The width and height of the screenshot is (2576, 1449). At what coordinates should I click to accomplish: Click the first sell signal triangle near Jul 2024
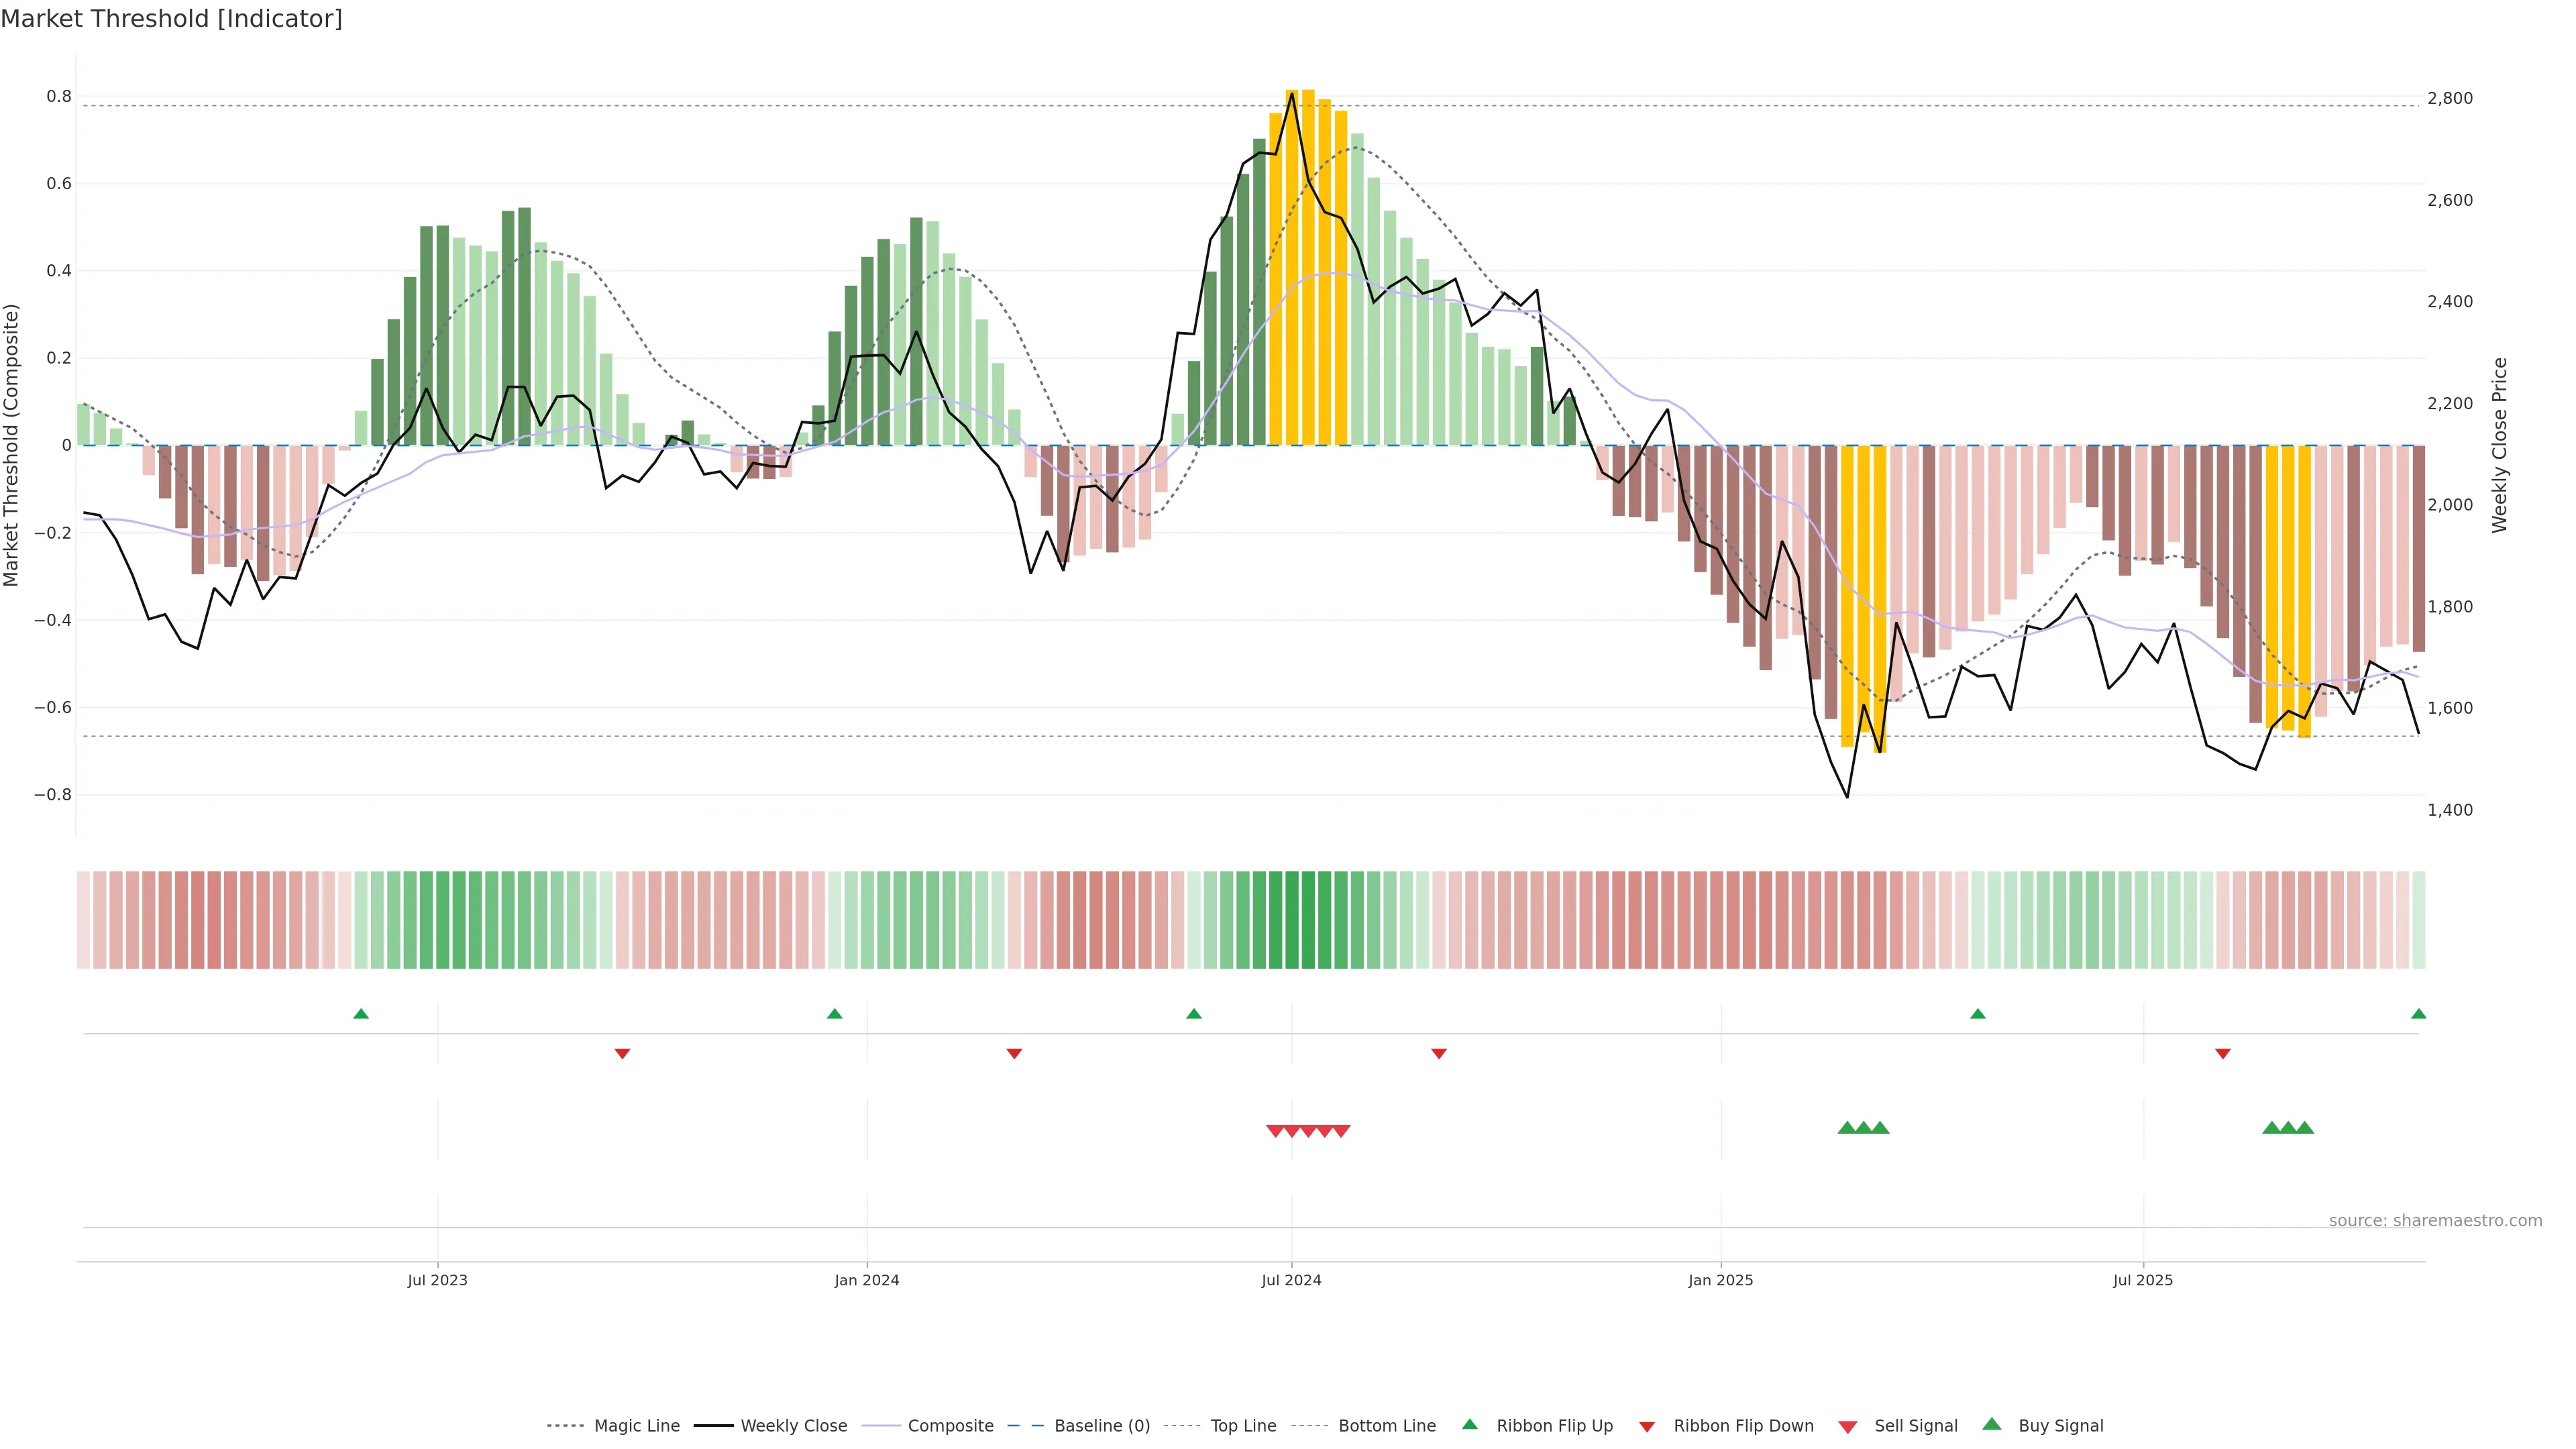pyautogui.click(x=1275, y=1131)
